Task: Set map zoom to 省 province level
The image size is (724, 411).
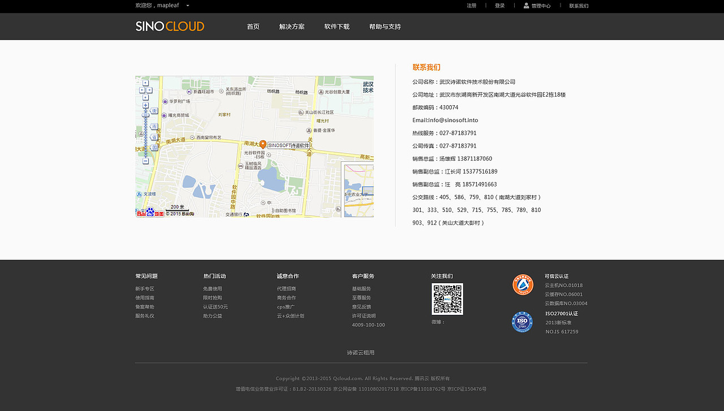Action: point(155,137)
